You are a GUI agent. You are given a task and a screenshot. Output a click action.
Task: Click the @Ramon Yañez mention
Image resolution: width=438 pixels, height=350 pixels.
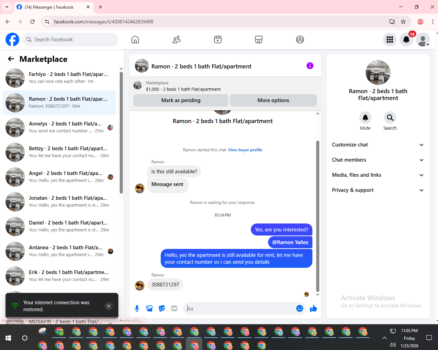tap(290, 242)
